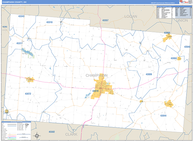Click ZIP code label 43343
Screen dimensions: 194x141
[x=21, y=16]
